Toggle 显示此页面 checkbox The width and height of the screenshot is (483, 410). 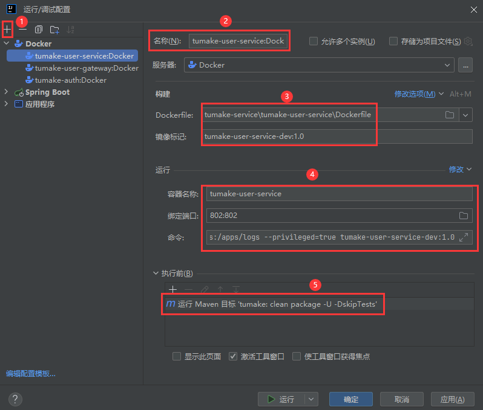pyautogui.click(x=177, y=356)
